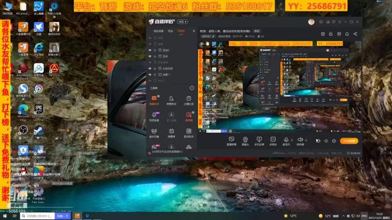Click the settings gear beside the start-stream button
Screen dimensions: 392x220
pyautogui.click(x=334, y=141)
